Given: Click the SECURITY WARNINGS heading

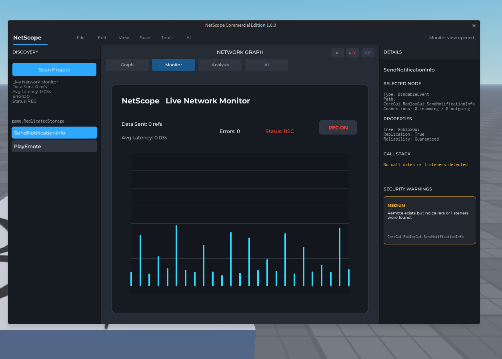Looking at the screenshot, I should pyautogui.click(x=408, y=189).
